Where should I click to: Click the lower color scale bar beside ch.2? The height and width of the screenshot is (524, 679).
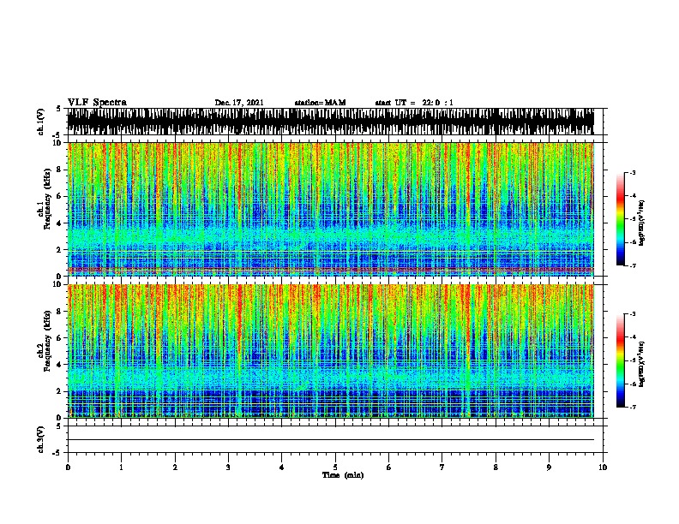(620, 360)
